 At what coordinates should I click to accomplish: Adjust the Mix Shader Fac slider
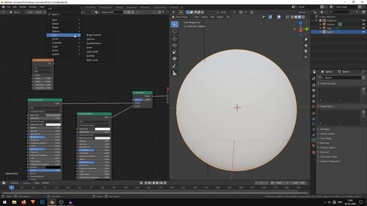pos(143,100)
